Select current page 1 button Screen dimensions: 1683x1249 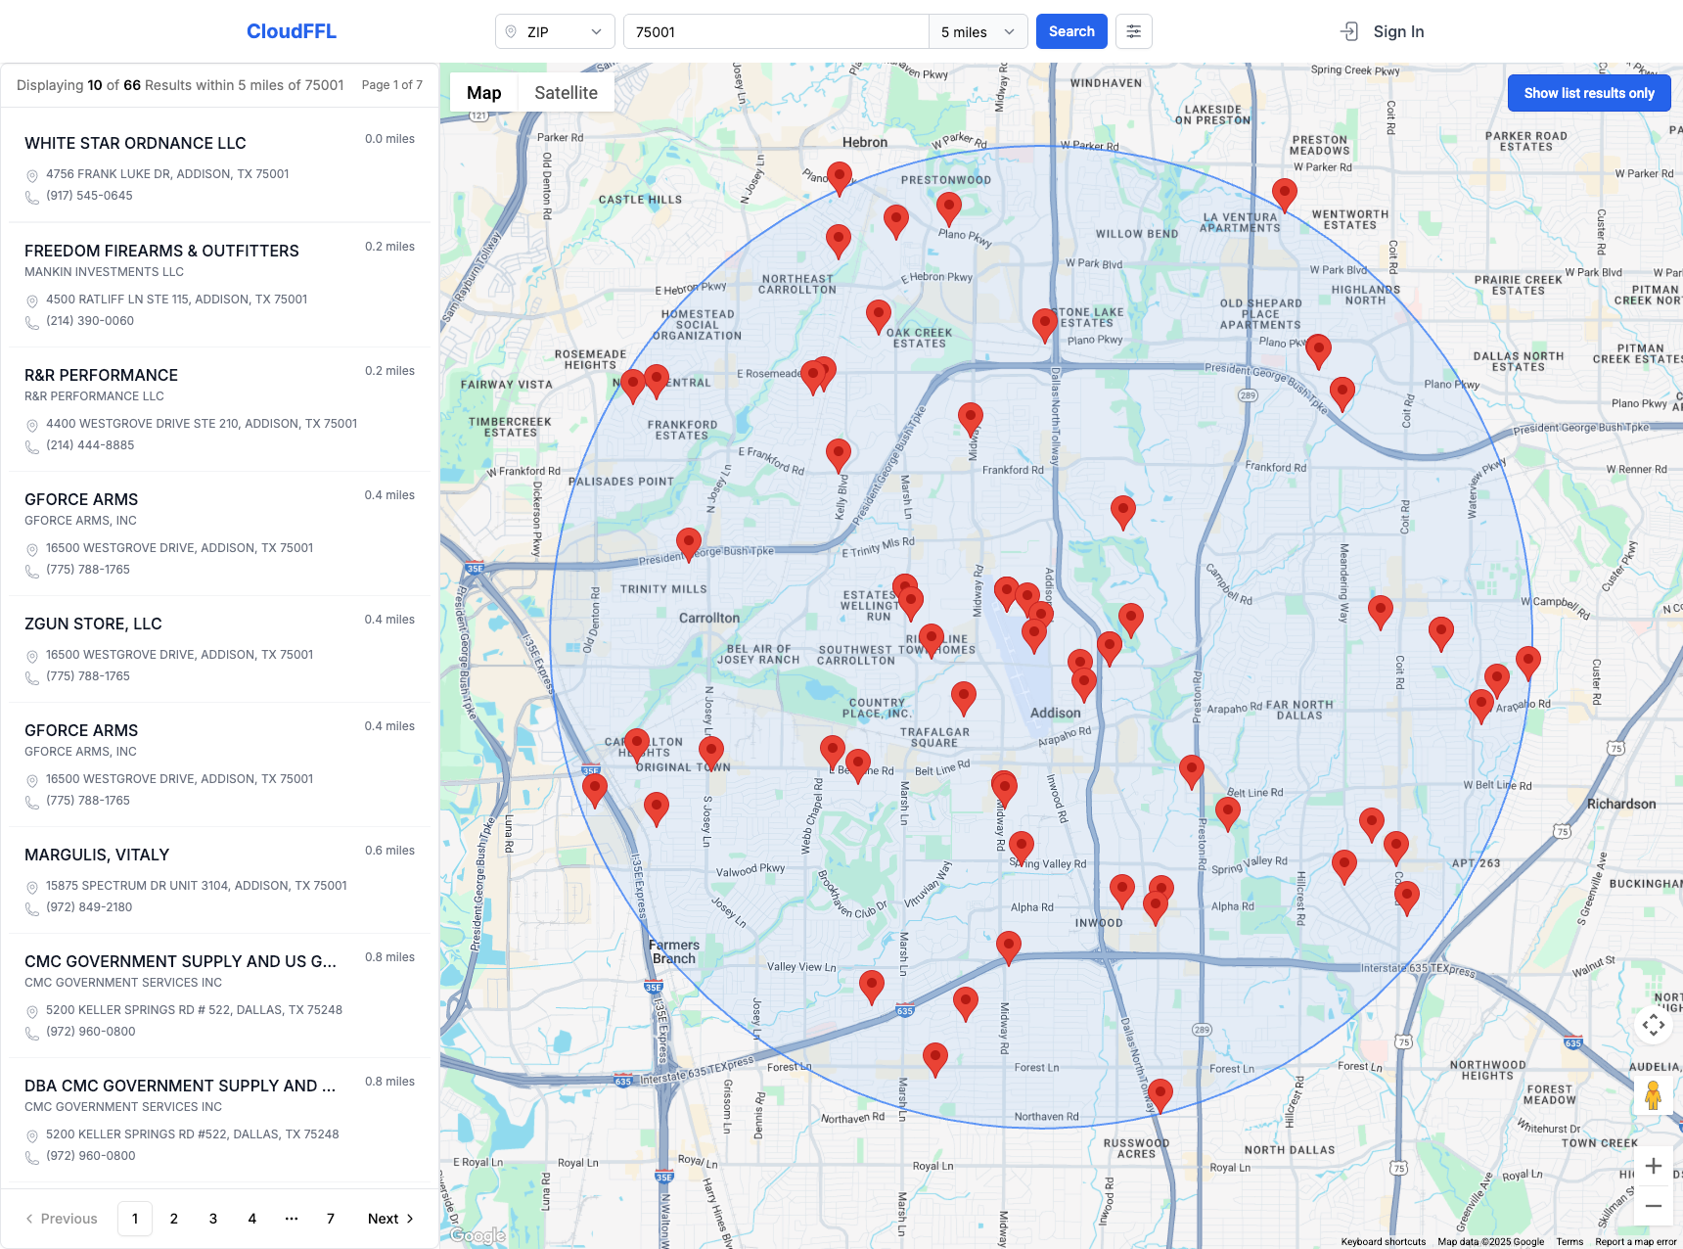click(135, 1219)
